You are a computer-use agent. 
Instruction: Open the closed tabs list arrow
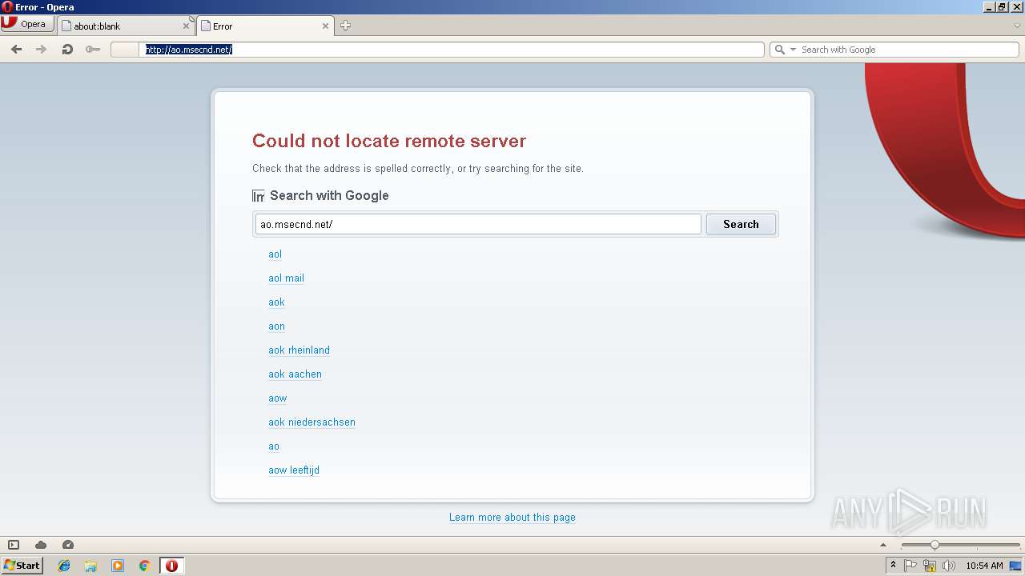click(1017, 26)
